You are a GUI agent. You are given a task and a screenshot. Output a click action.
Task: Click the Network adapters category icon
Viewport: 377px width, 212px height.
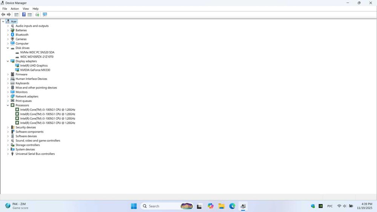pyautogui.click(x=12, y=96)
